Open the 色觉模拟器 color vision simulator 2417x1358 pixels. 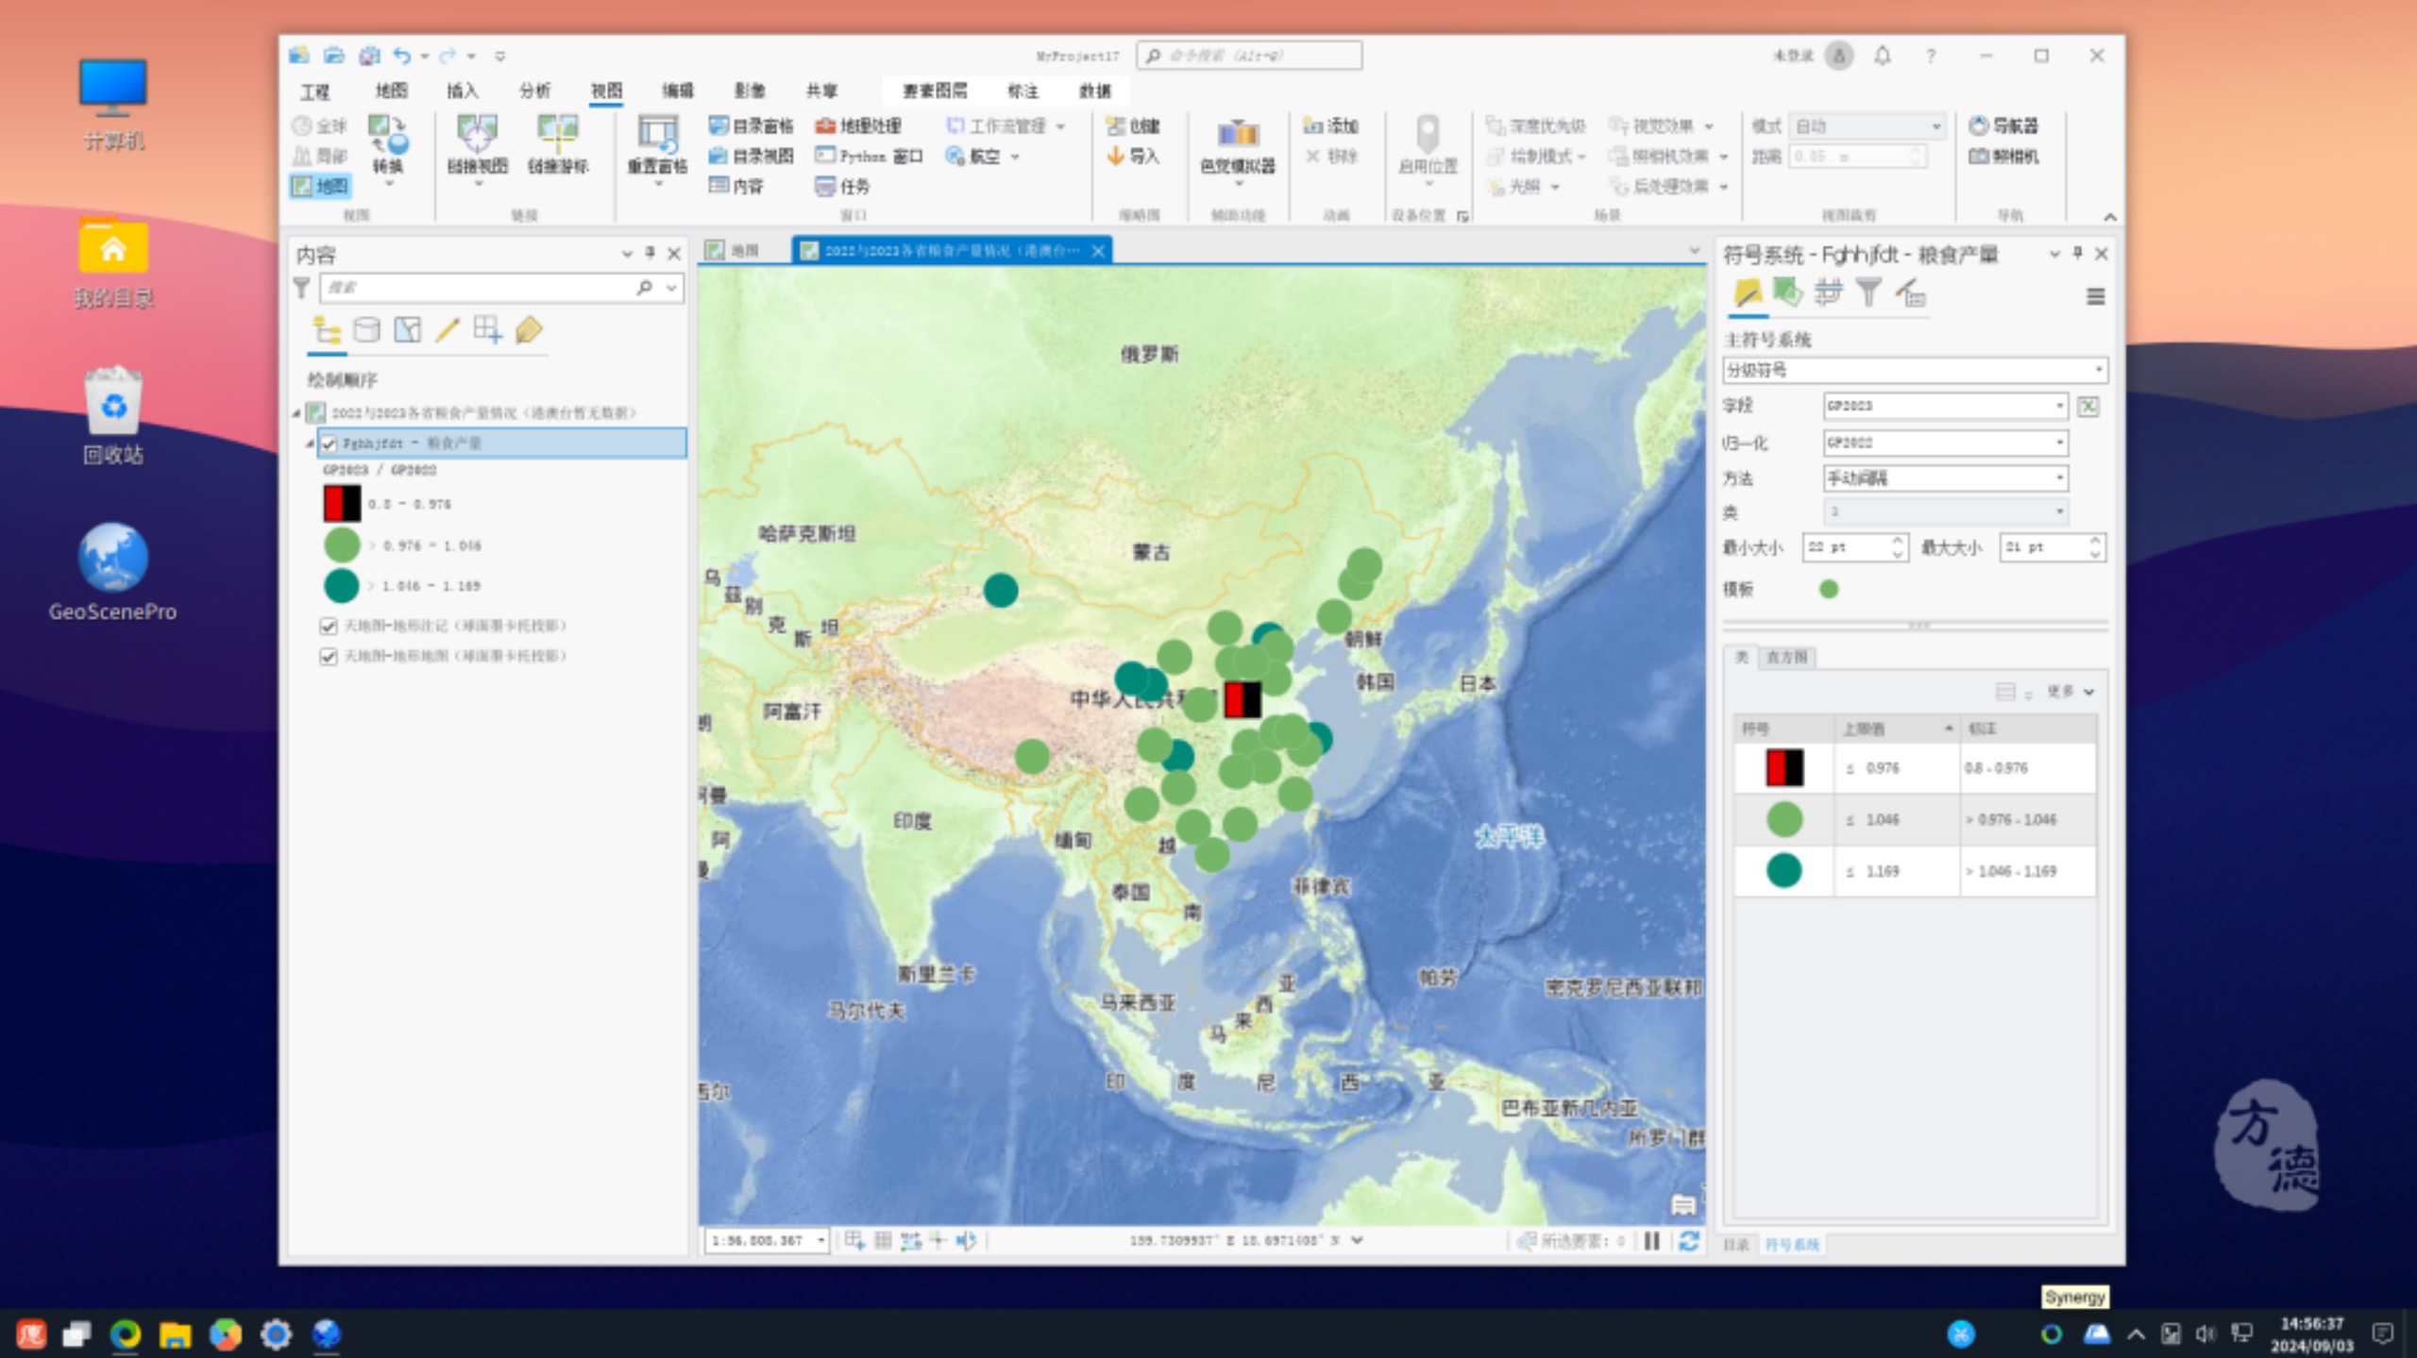click(x=1237, y=147)
